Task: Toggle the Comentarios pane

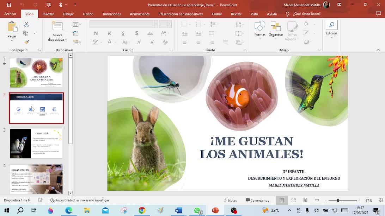Action: tap(257, 201)
